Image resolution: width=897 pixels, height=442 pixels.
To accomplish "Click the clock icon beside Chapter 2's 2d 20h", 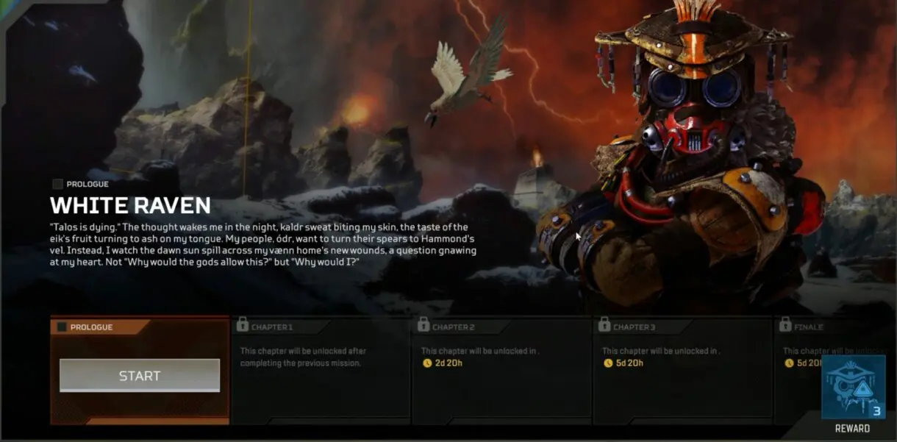I will click(x=427, y=363).
